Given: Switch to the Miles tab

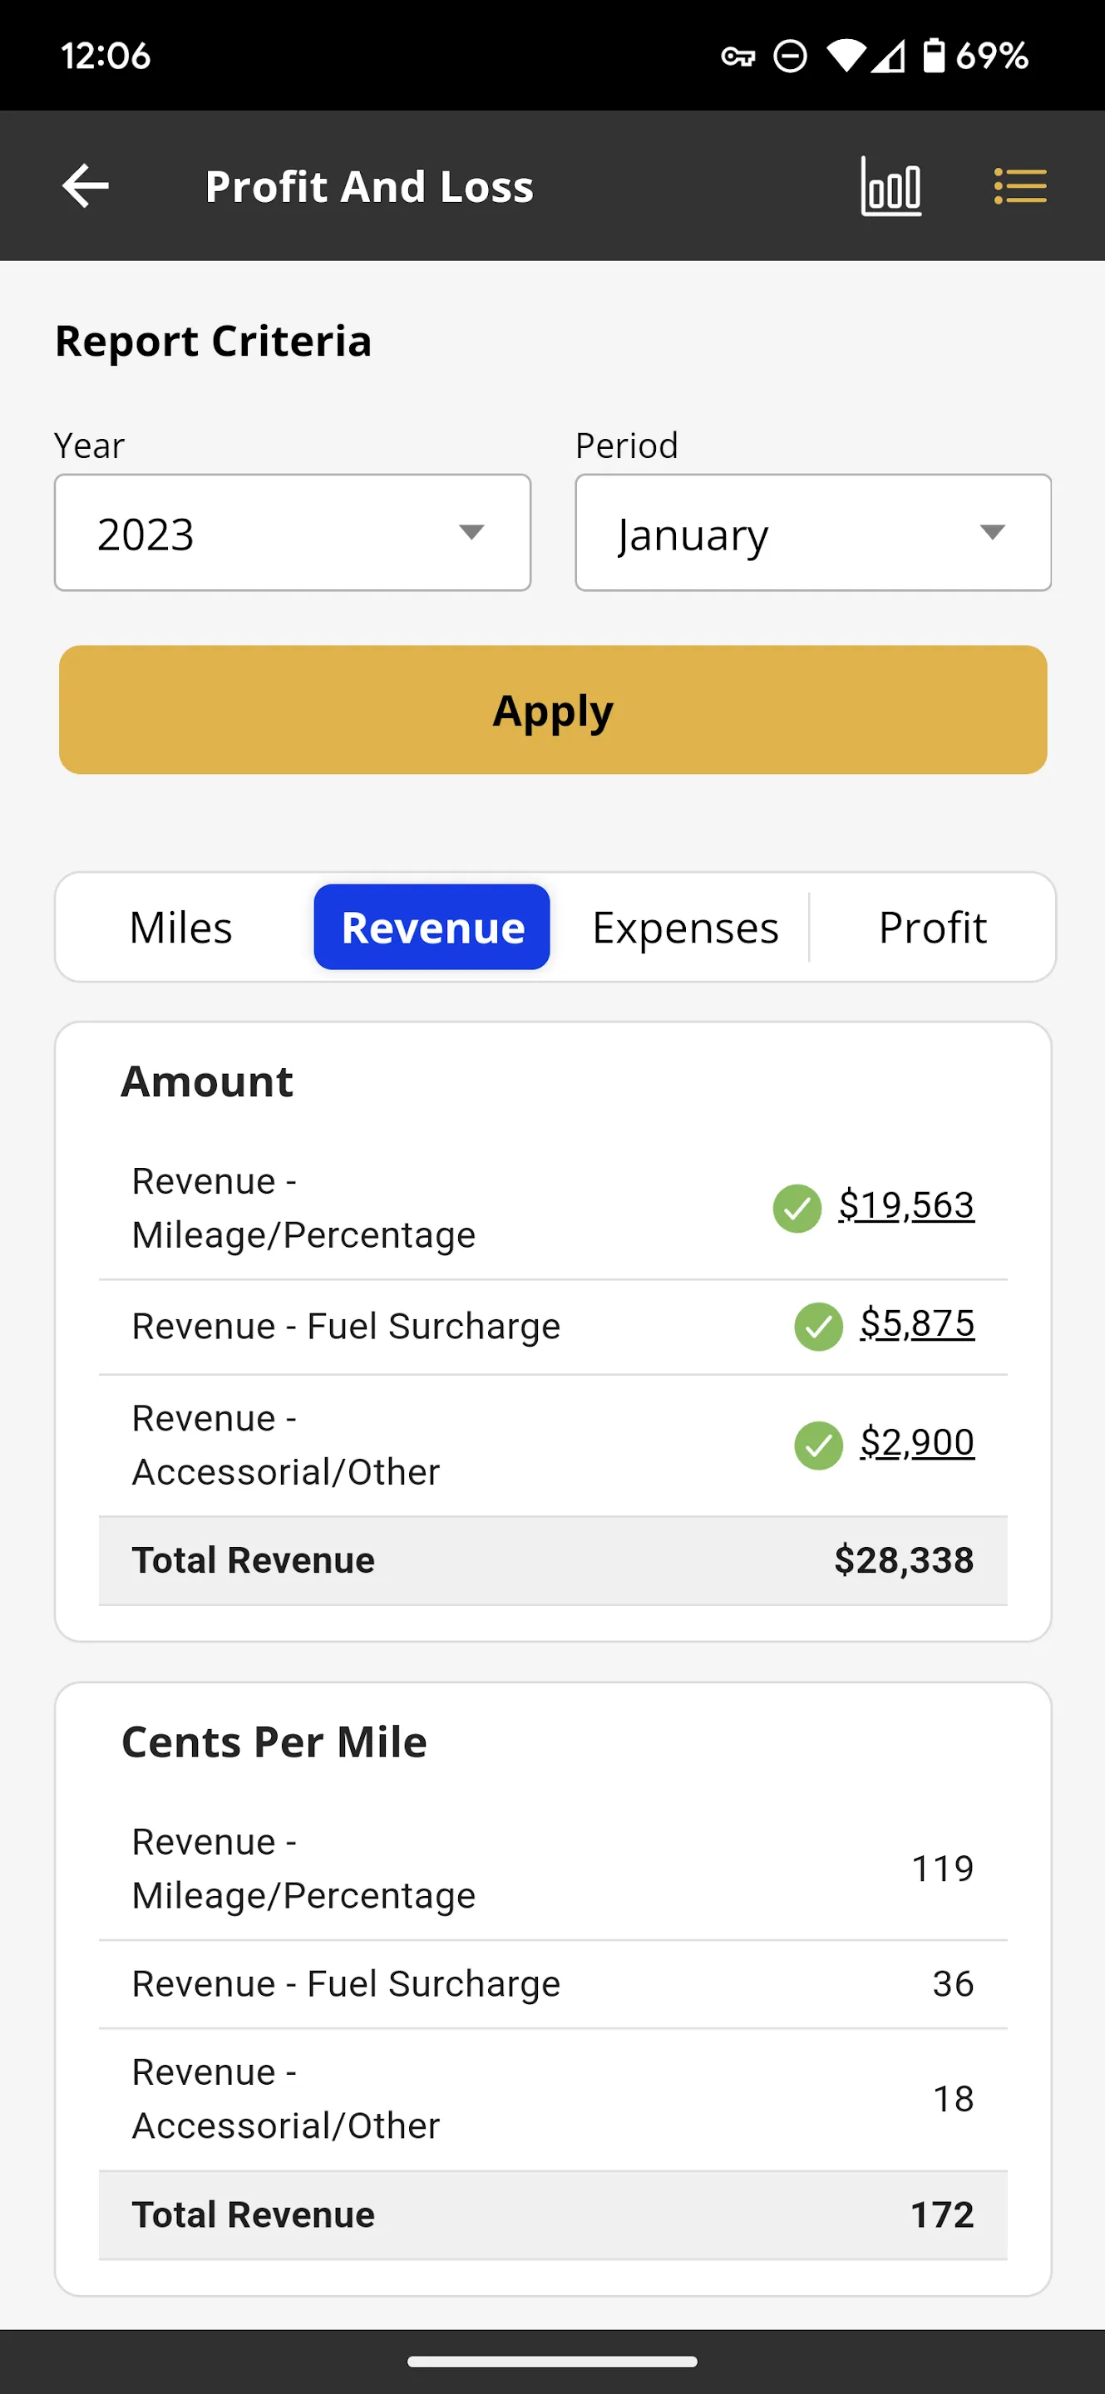Looking at the screenshot, I should [181, 928].
